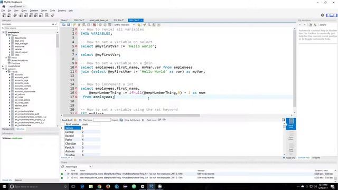Toggle the invisible characters icon in the editor toolbar
The height and width of the screenshot is (190, 338).
154,25
